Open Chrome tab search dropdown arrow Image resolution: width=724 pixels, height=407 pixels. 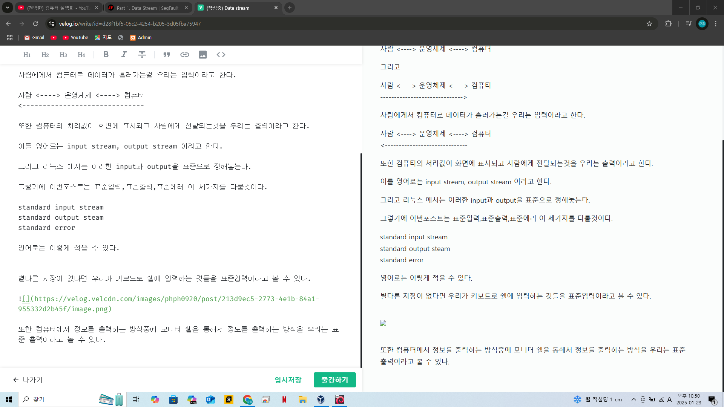(8, 8)
